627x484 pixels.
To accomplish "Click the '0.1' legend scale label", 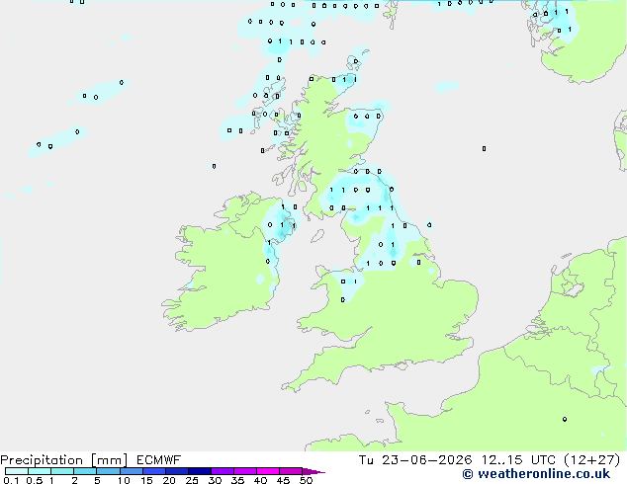I will tap(10, 480).
